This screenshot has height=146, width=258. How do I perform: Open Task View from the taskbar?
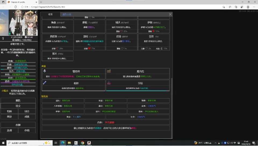pyautogui.click(x=56, y=143)
